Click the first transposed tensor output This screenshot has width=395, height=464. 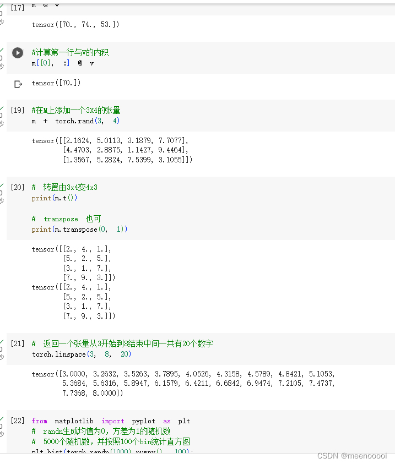(73, 263)
